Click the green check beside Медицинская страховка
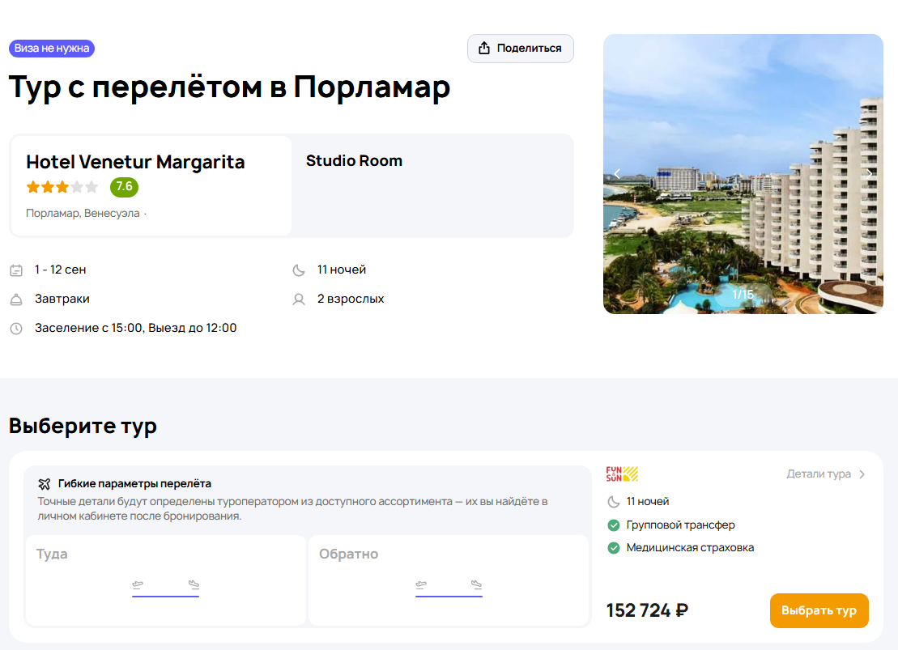The image size is (898, 650). coord(613,548)
